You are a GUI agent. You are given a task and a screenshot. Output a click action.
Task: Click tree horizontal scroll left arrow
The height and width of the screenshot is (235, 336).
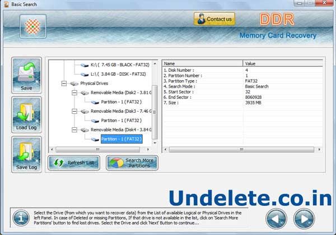[x=52, y=149]
